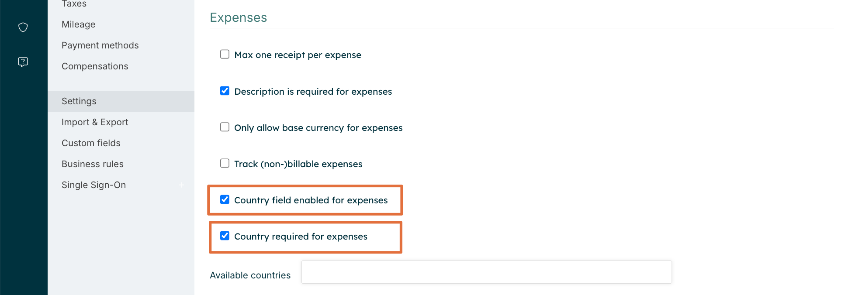Disable Country field enabled for expenses
852x295 pixels.
(x=225, y=199)
